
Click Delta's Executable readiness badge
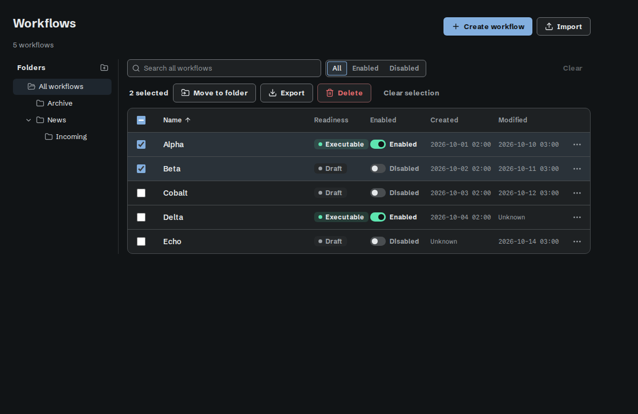point(341,217)
